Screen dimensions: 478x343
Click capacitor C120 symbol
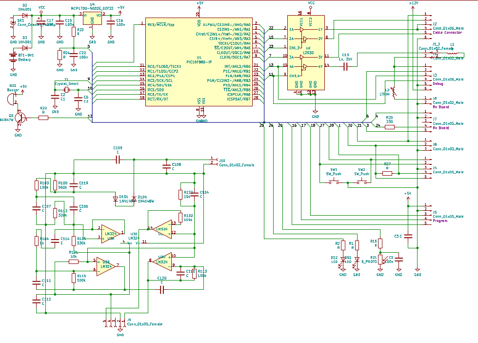pyautogui.click(x=162, y=289)
